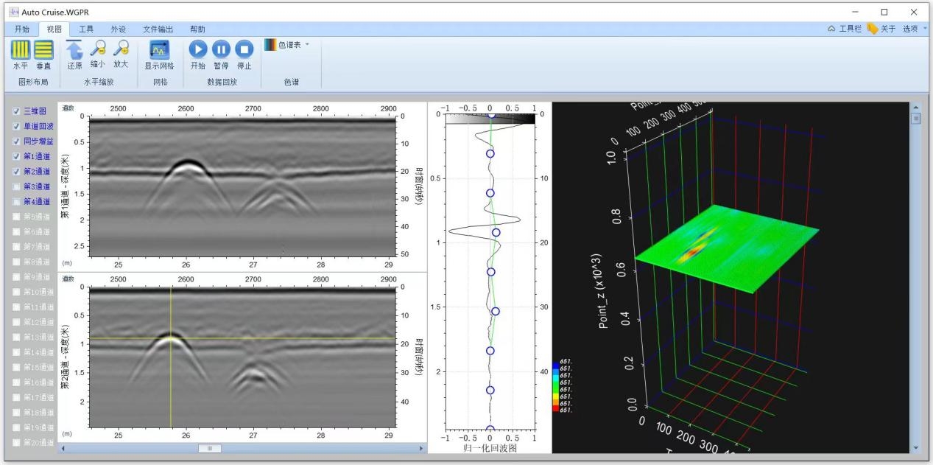
Task: Select the 垂直 vertical layout icon
Action: point(44,50)
